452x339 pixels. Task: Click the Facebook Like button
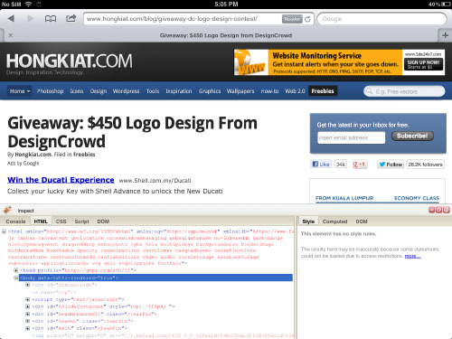click(321, 165)
